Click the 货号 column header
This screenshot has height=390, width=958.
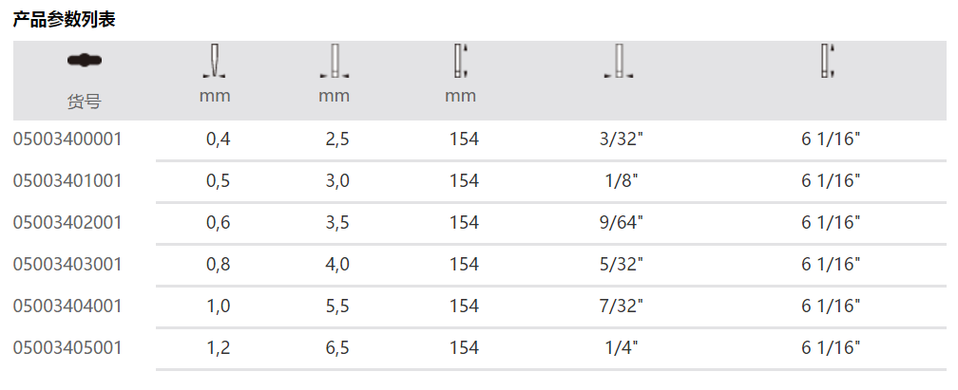(84, 101)
